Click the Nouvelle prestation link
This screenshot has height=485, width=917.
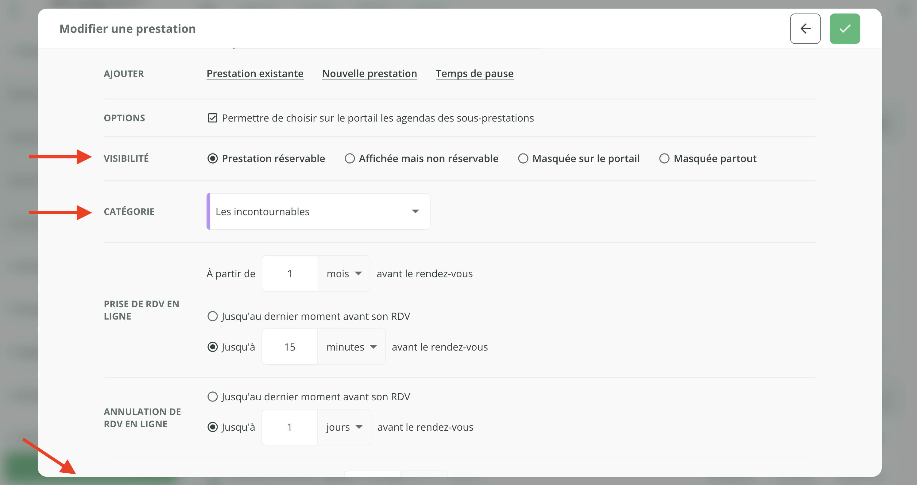(x=370, y=73)
